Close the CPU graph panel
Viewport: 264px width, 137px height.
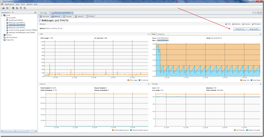point(148,34)
